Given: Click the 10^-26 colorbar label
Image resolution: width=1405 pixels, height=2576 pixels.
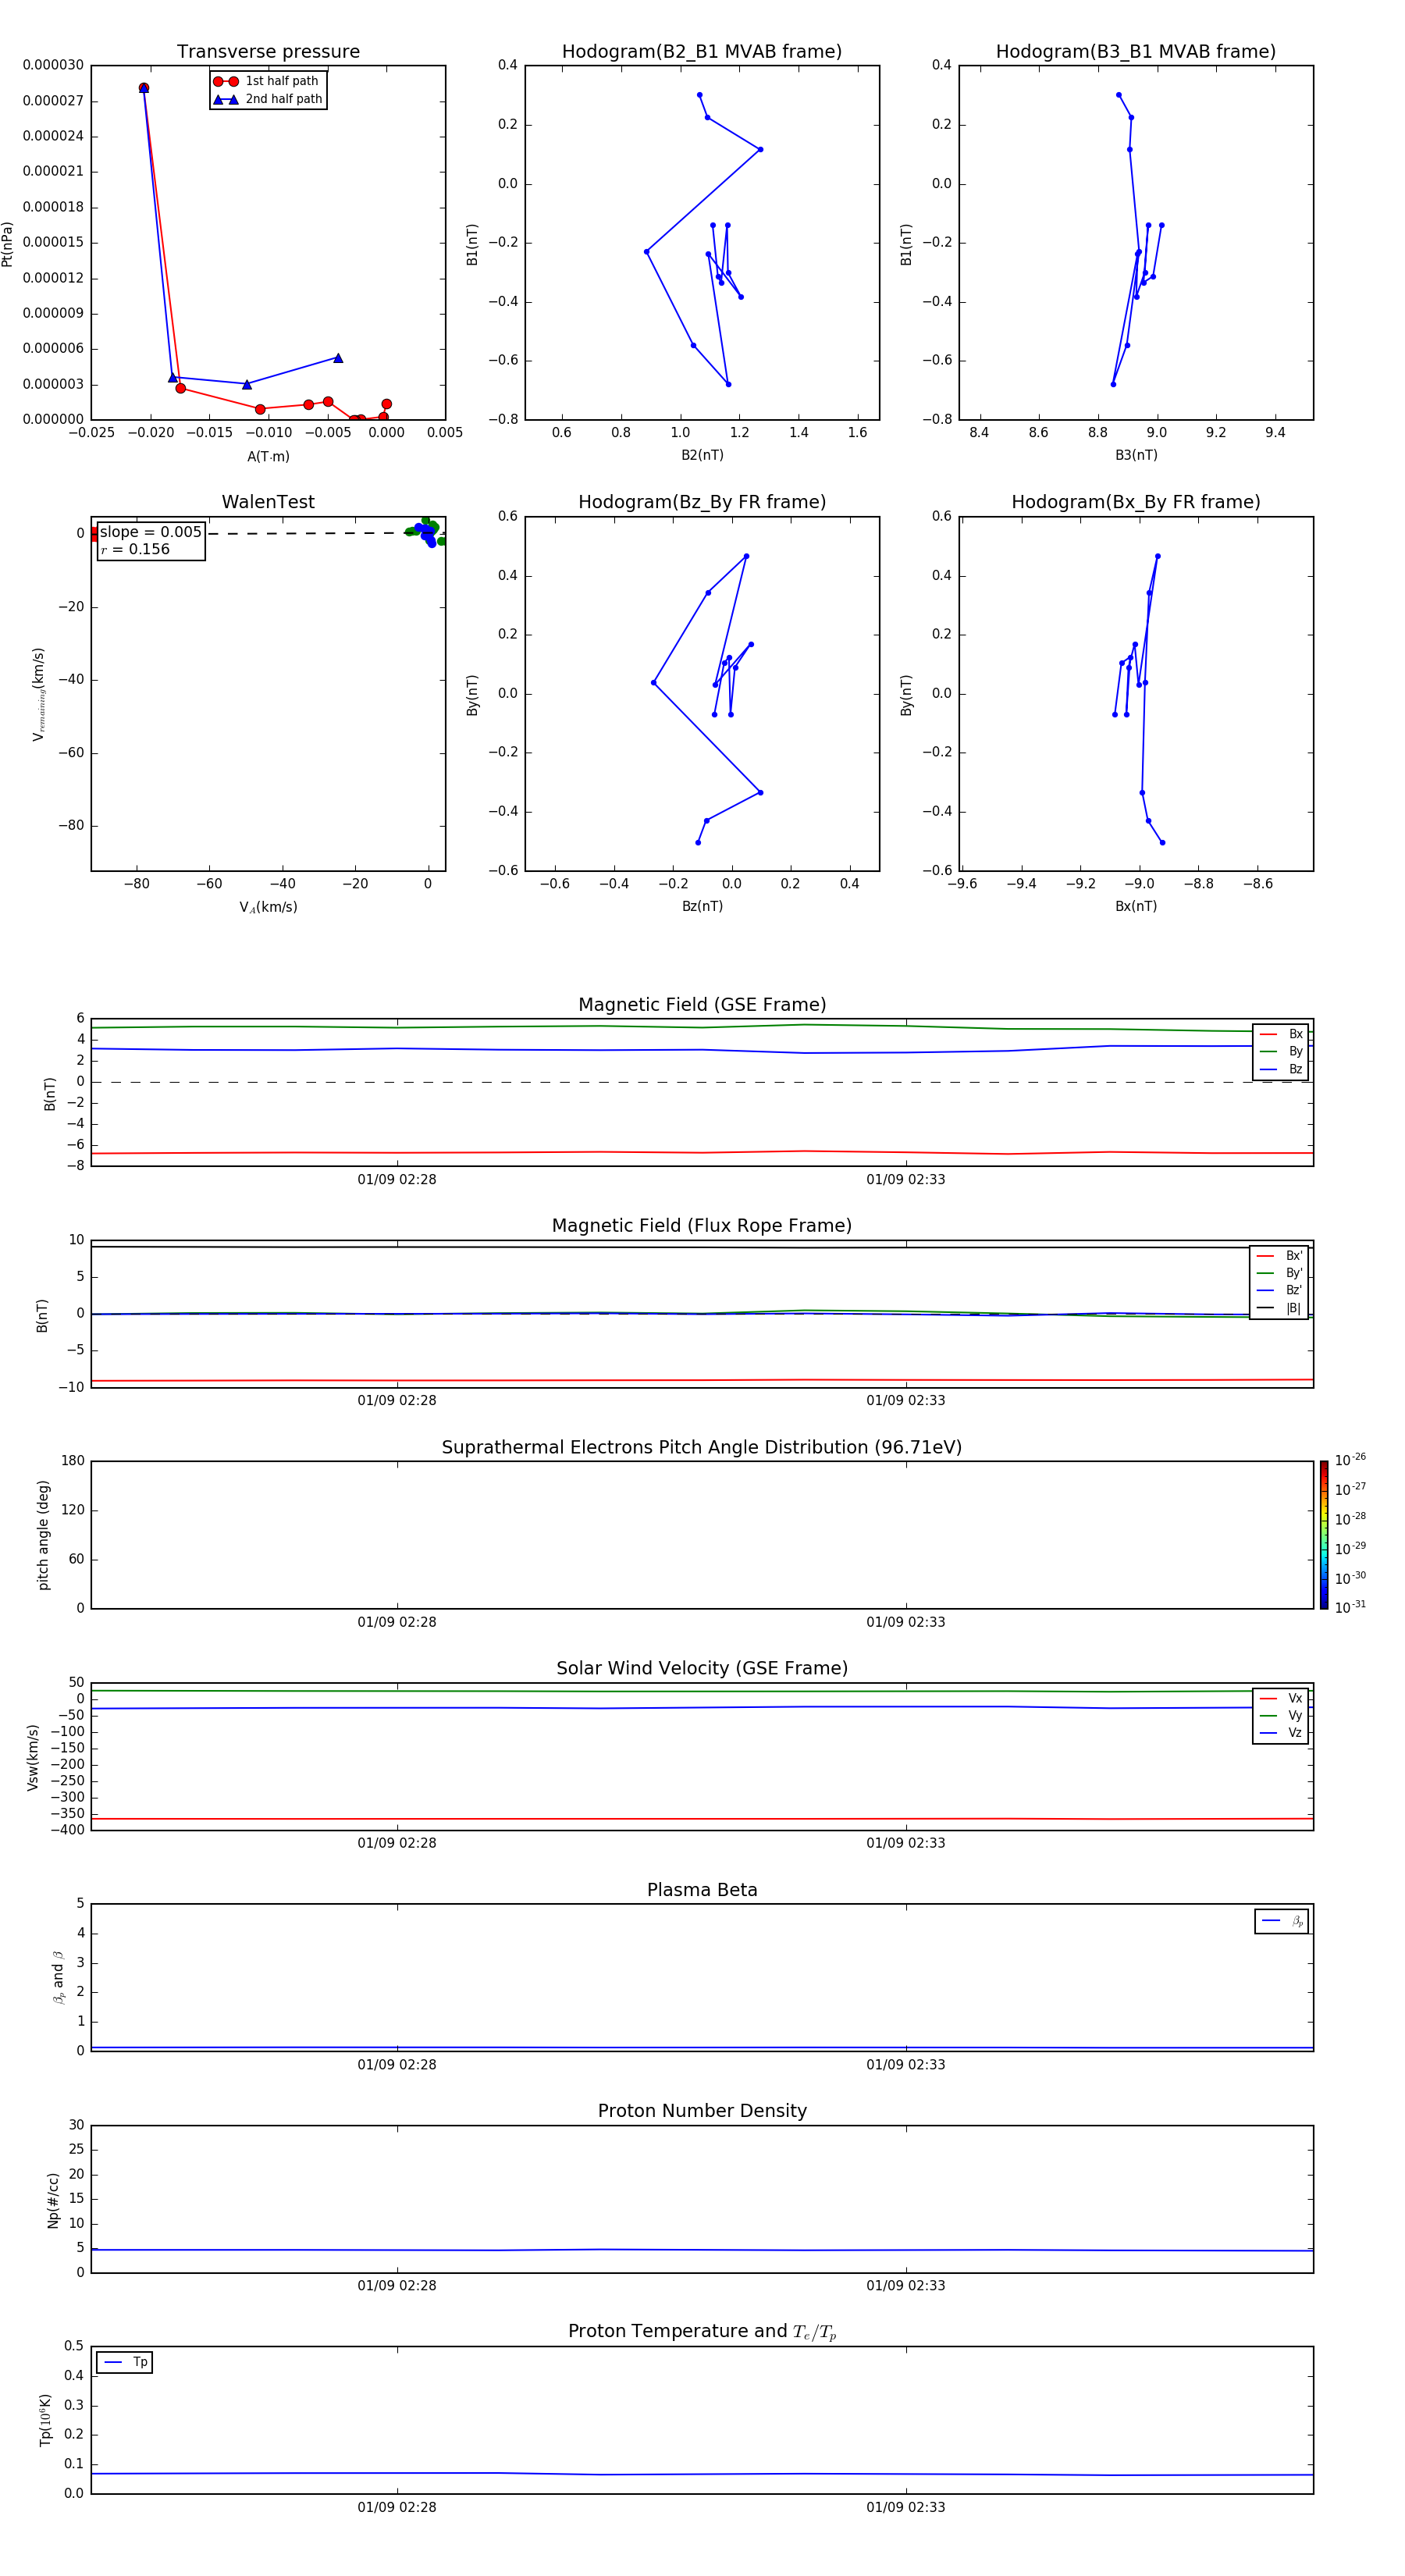Looking at the screenshot, I should pyautogui.click(x=1350, y=1460).
